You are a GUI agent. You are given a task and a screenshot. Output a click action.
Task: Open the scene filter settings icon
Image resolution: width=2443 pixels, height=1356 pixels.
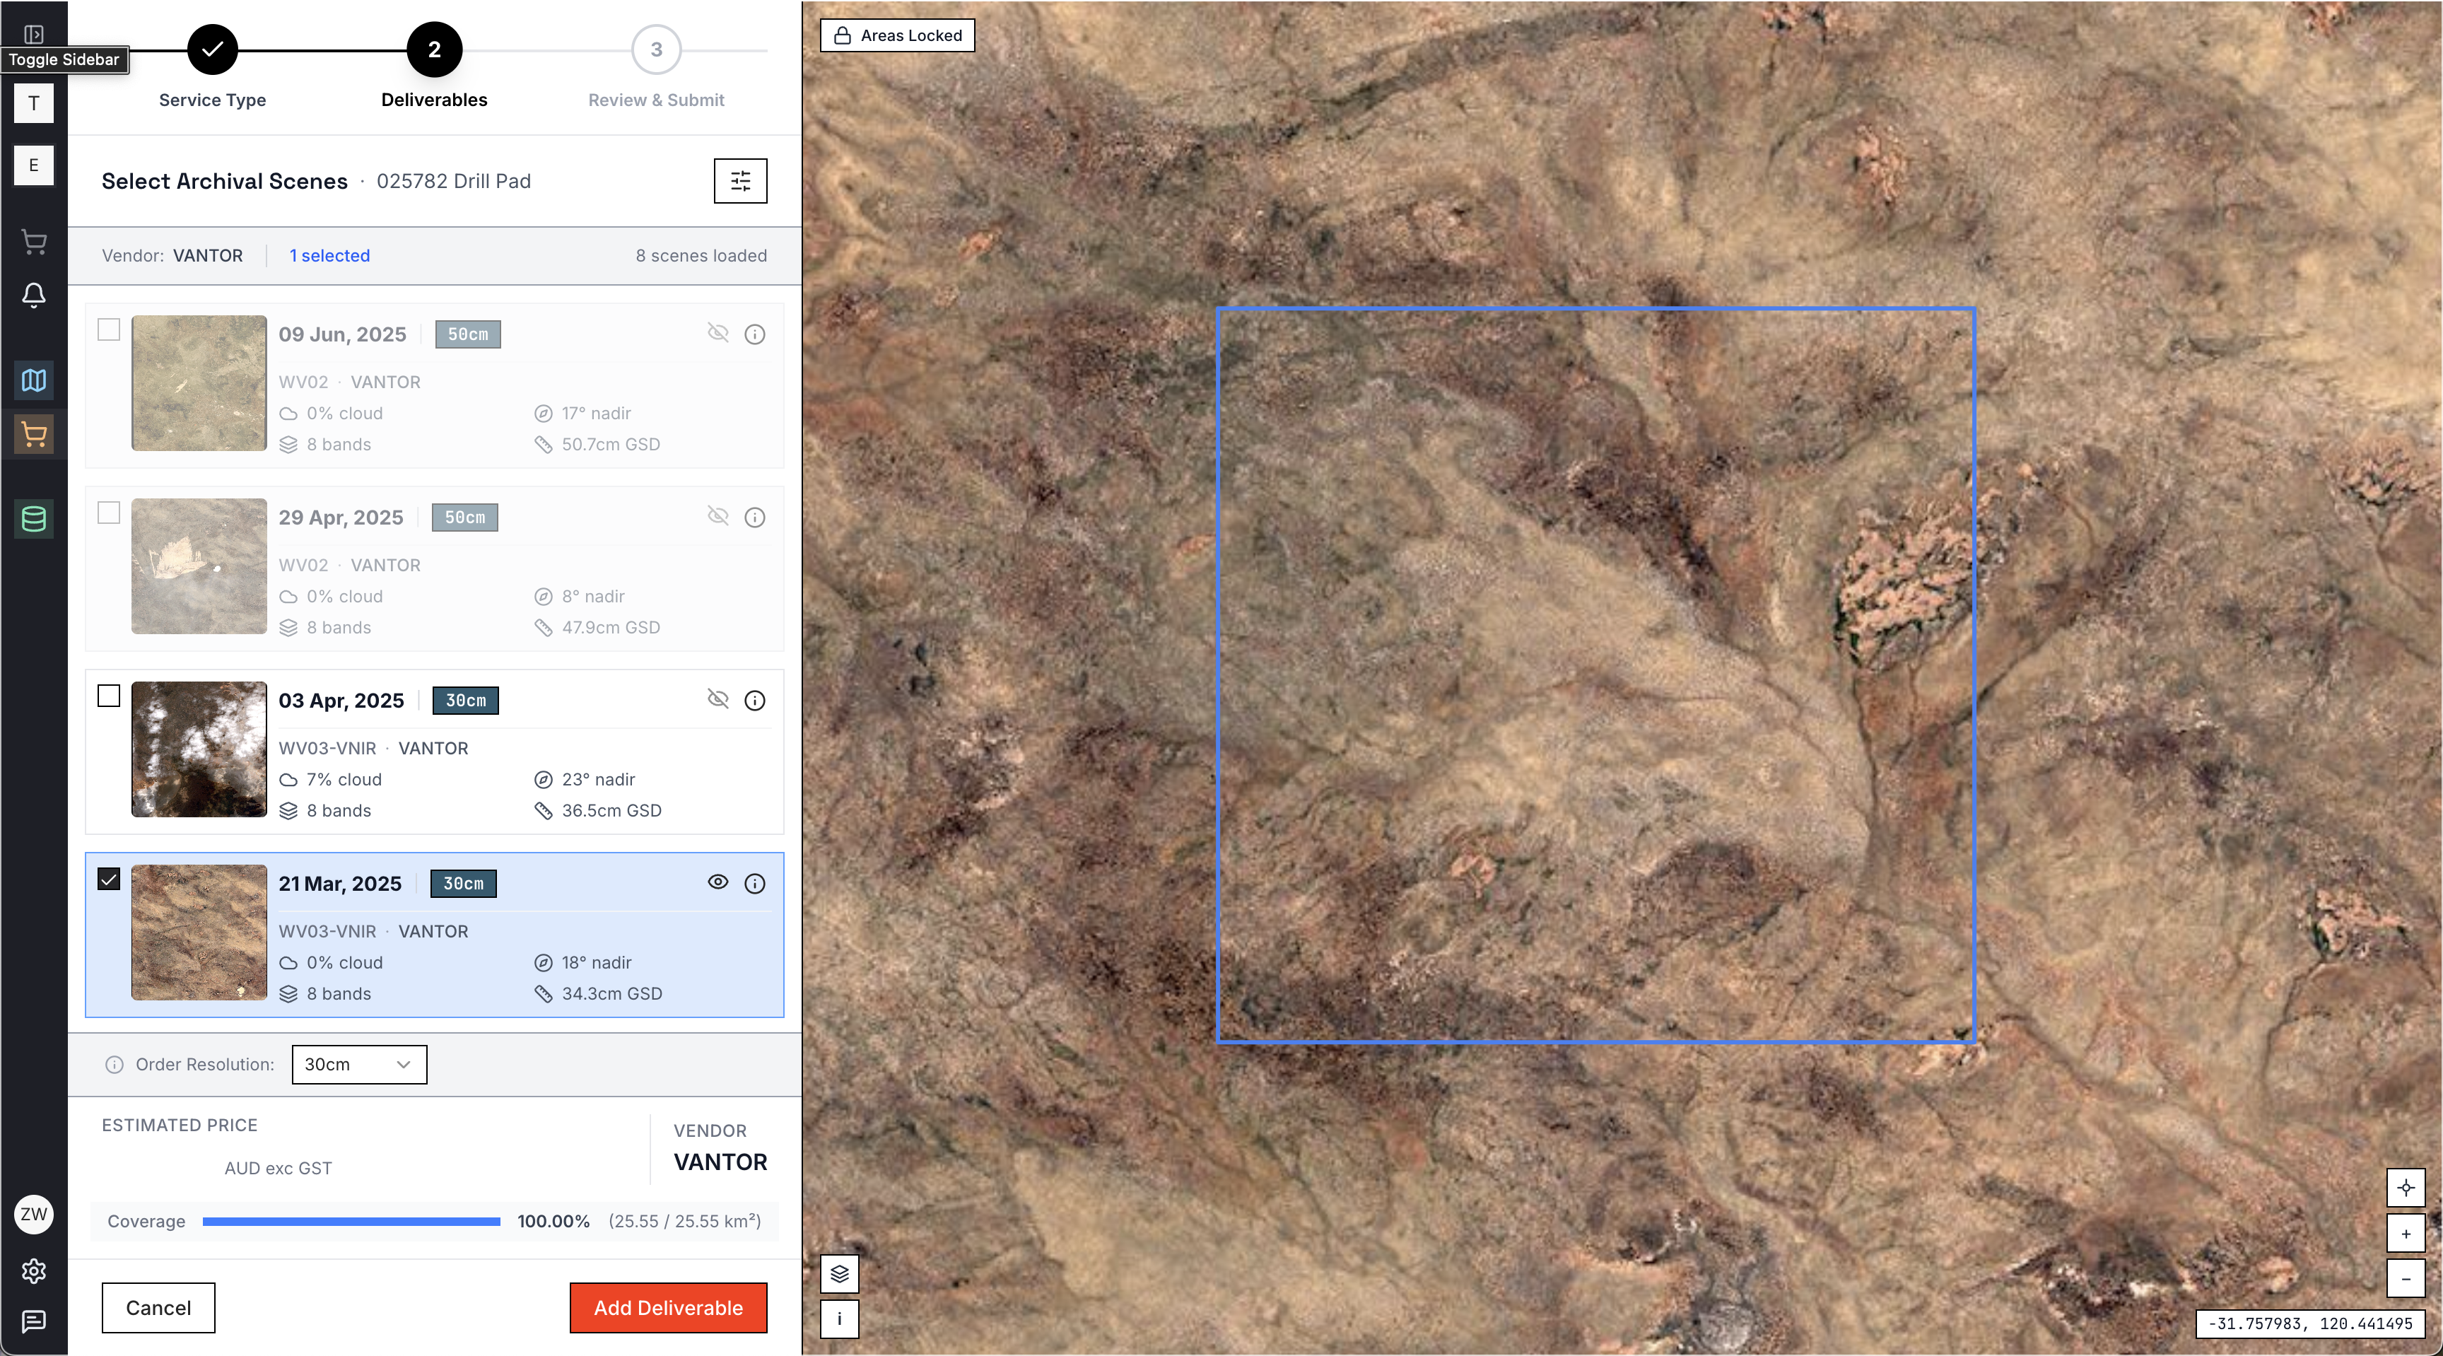741,180
